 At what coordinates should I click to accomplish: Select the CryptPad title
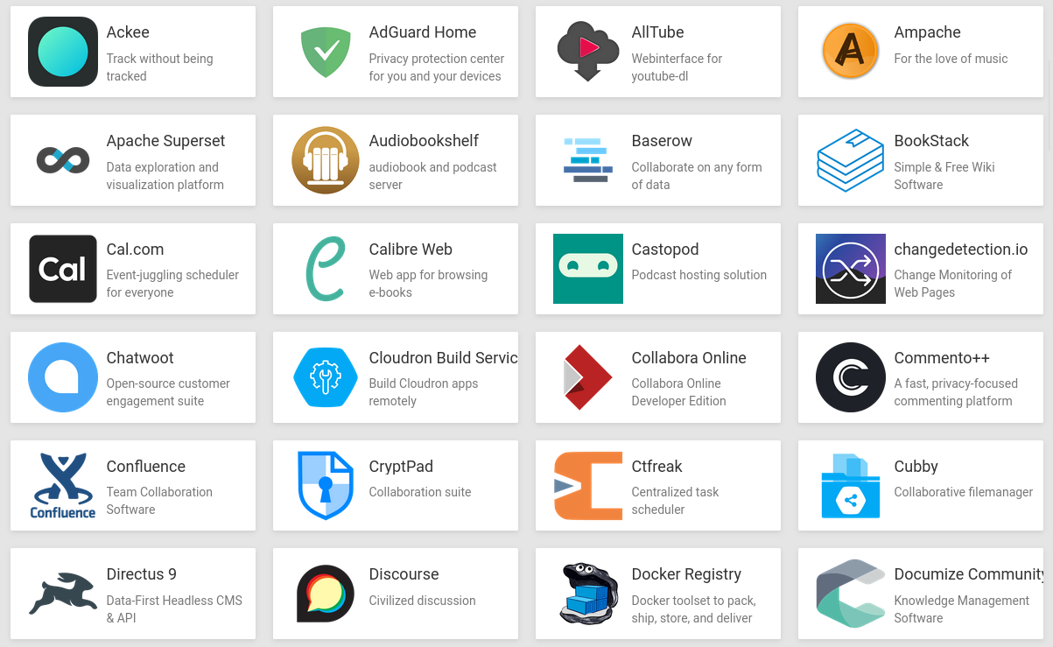click(401, 467)
